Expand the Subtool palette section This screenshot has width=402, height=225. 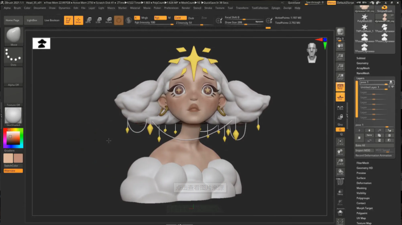tap(361, 58)
